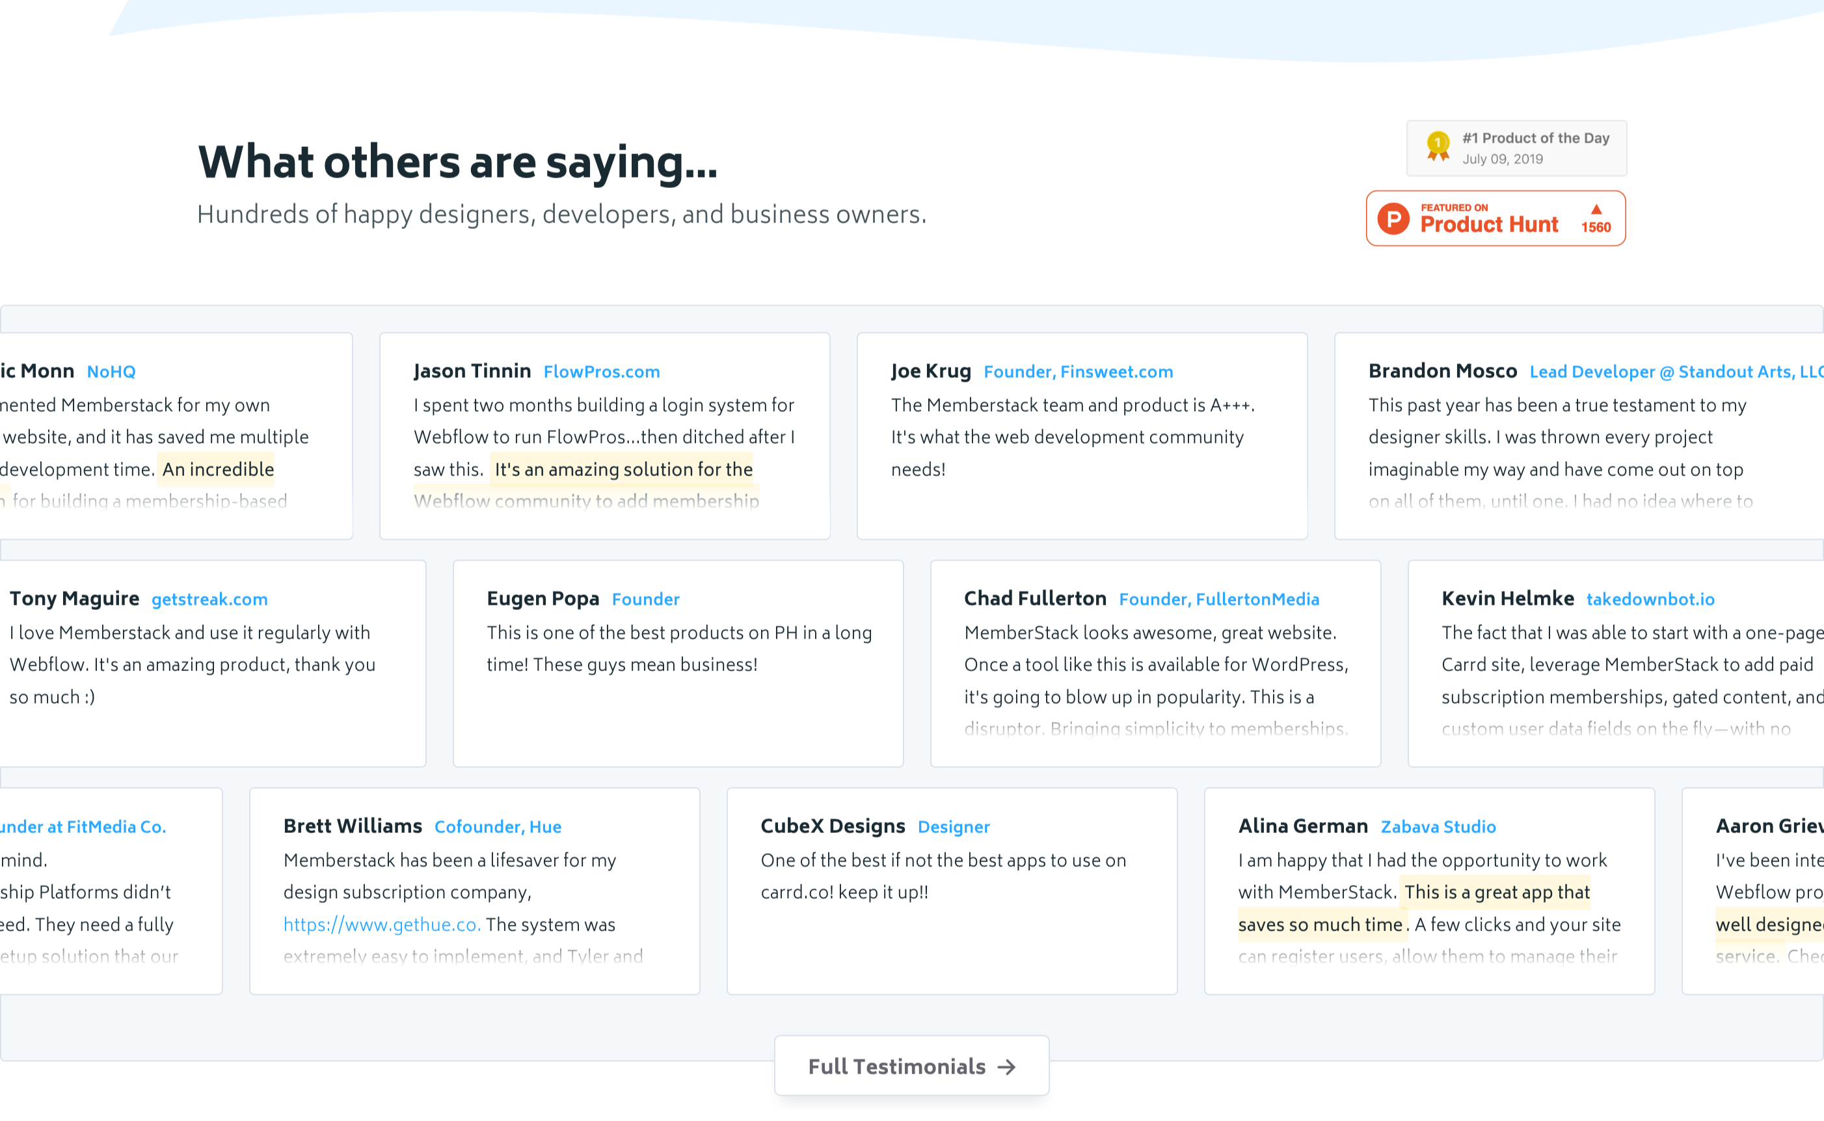Click the Tony Maguire name

click(74, 598)
